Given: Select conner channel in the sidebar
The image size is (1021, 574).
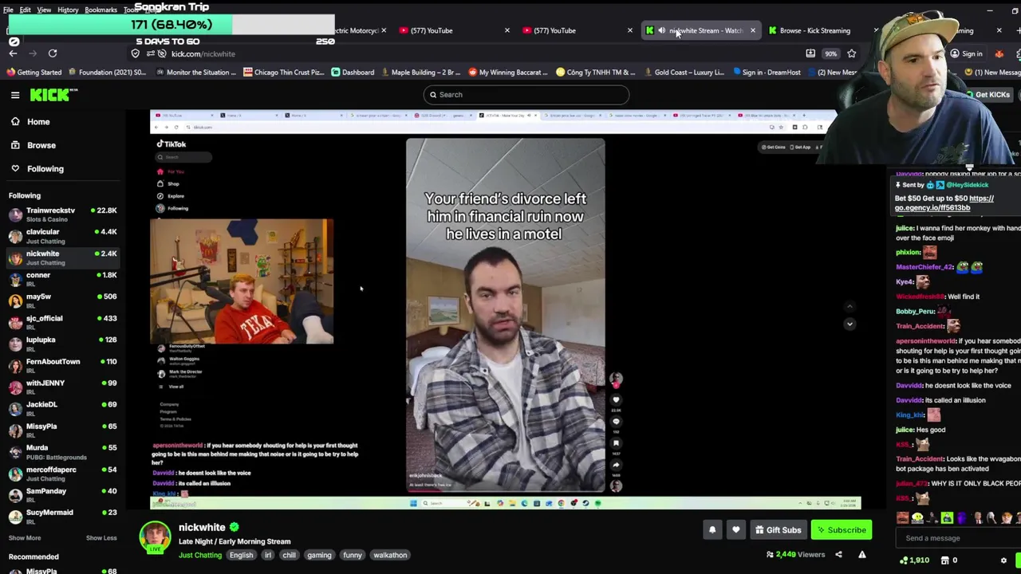Looking at the screenshot, I should tap(62, 279).
